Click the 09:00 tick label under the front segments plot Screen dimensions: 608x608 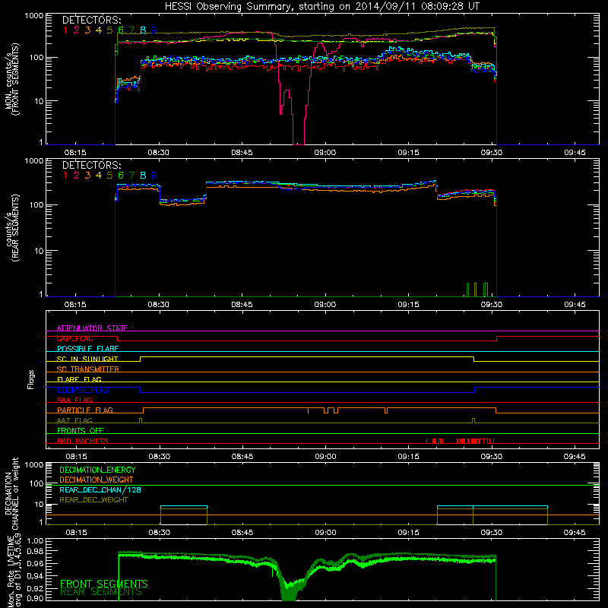[325, 153]
